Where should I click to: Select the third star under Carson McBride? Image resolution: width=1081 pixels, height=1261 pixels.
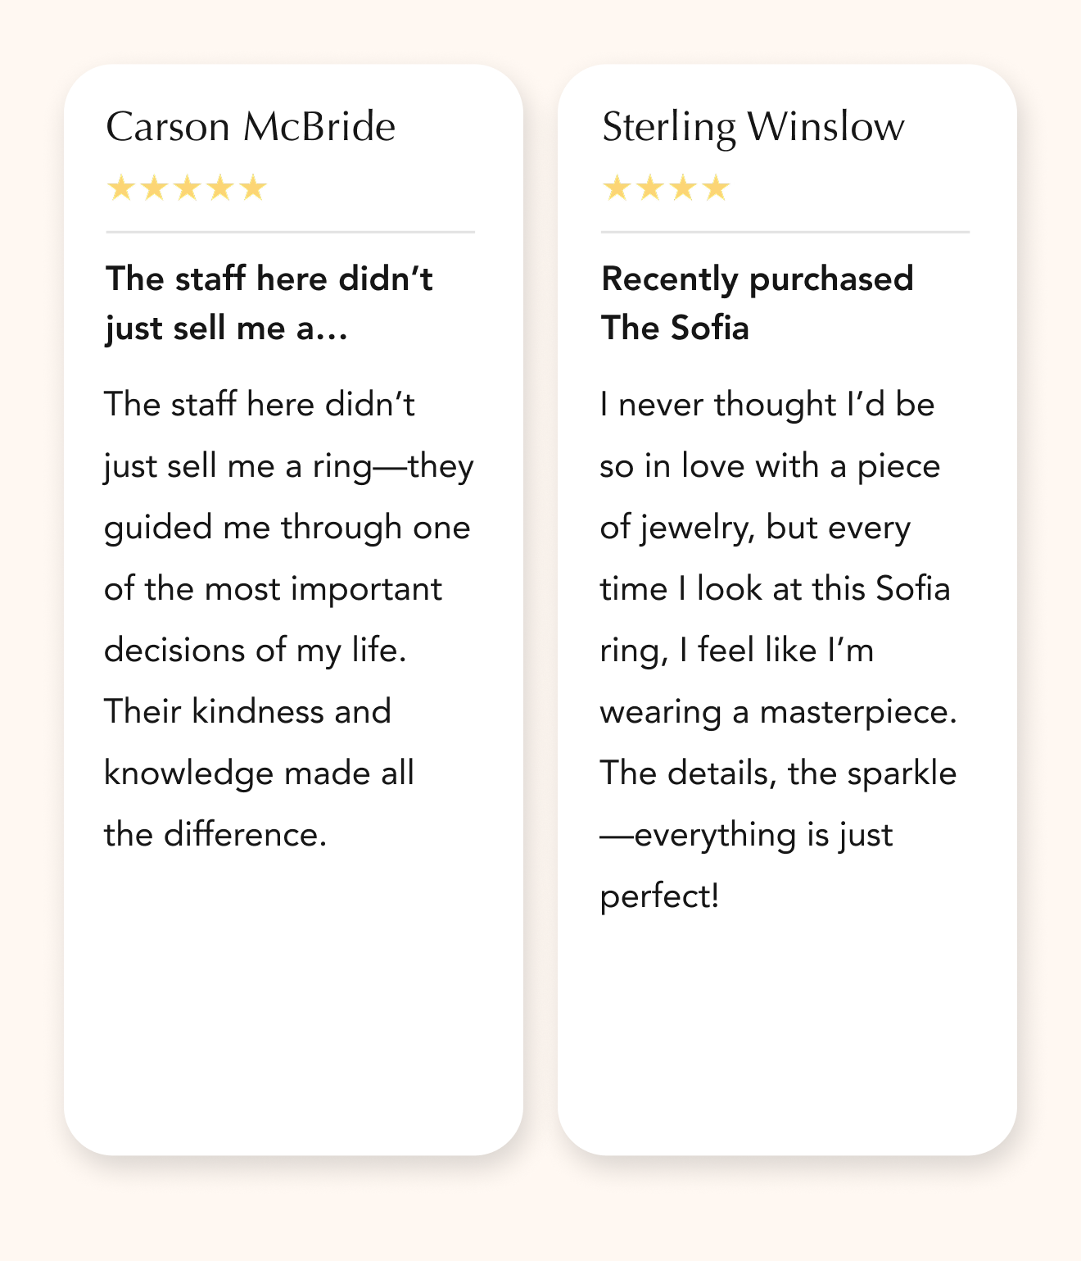point(188,188)
